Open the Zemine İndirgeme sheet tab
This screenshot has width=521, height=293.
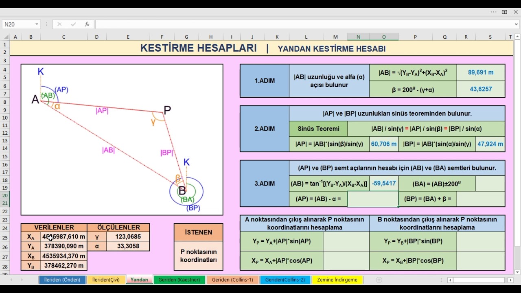(x=337, y=280)
